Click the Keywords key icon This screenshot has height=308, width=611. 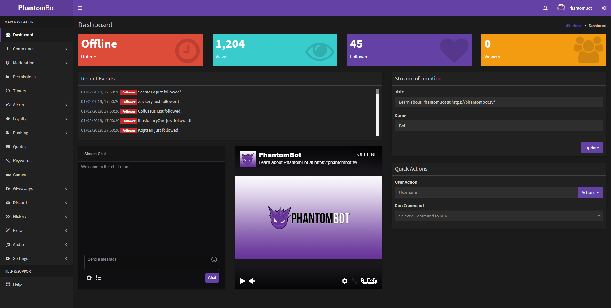8,161
